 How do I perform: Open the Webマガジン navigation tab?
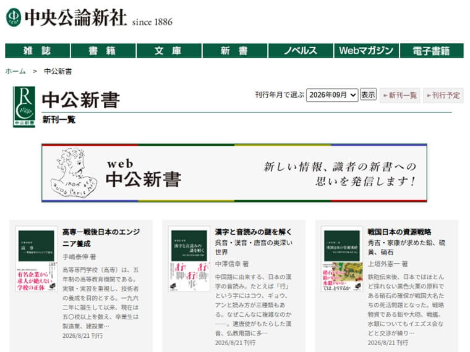pyautogui.click(x=366, y=51)
